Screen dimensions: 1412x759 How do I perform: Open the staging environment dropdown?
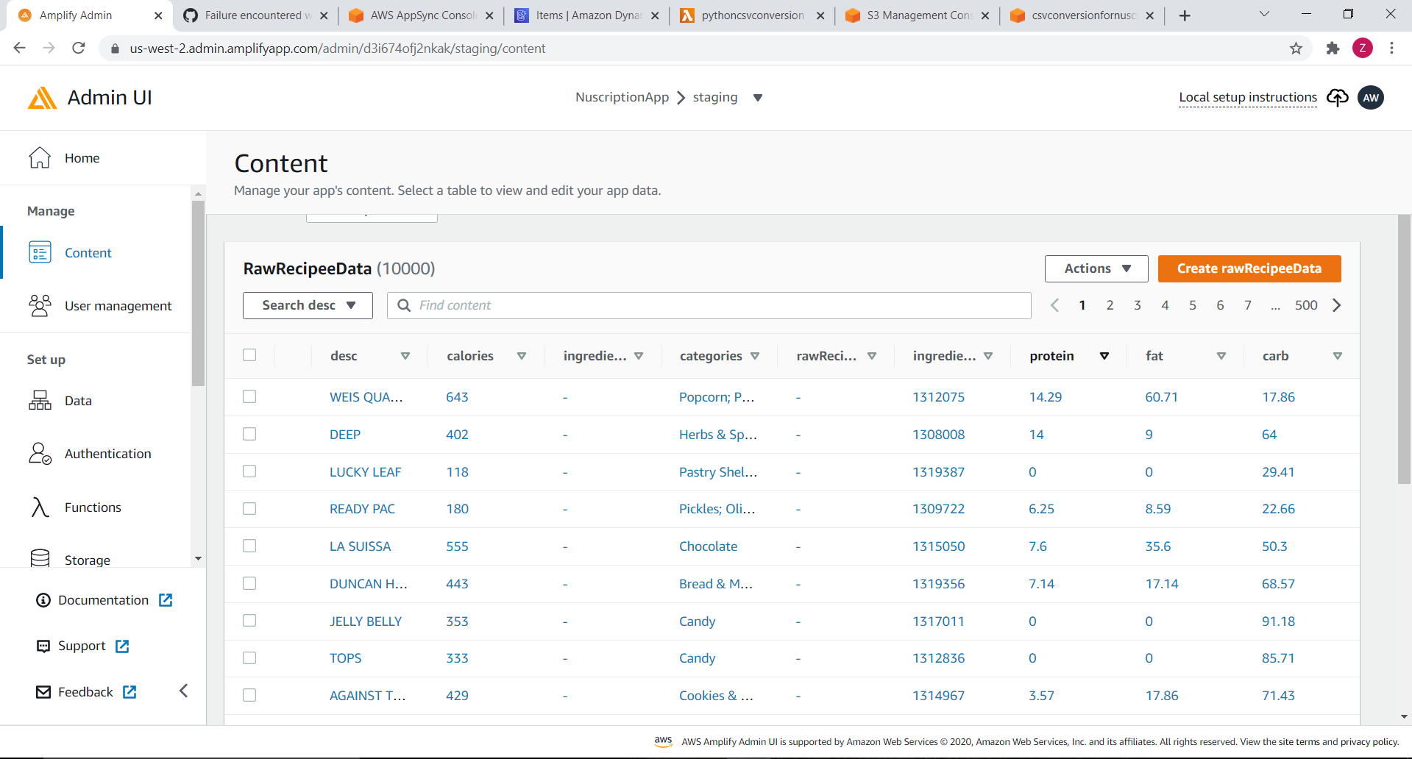[x=758, y=97]
